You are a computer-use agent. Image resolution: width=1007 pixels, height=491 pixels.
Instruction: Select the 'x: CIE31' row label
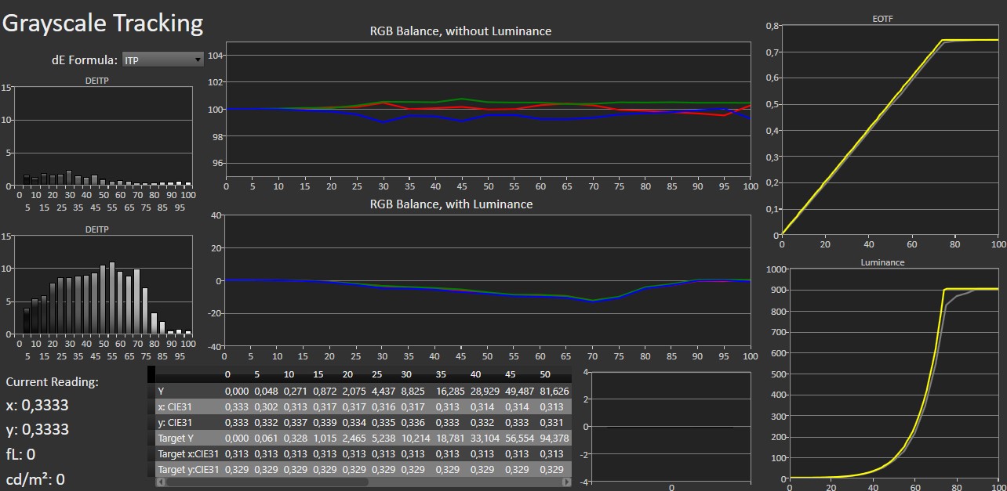click(173, 406)
